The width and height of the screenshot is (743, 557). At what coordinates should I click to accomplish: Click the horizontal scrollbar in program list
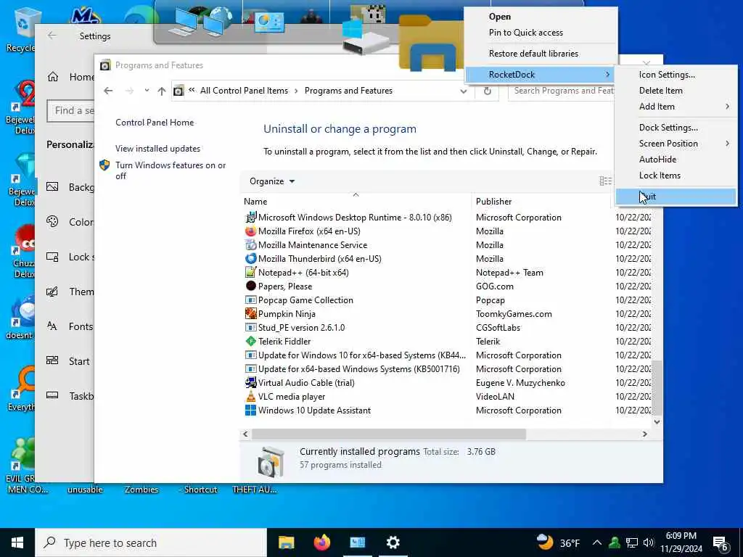point(389,434)
